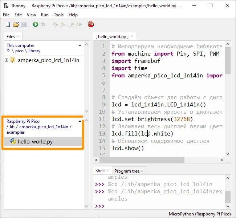The height and width of the screenshot is (218, 236).
Task: Click Raspberry Pi Pico heading link
Action: (23, 121)
